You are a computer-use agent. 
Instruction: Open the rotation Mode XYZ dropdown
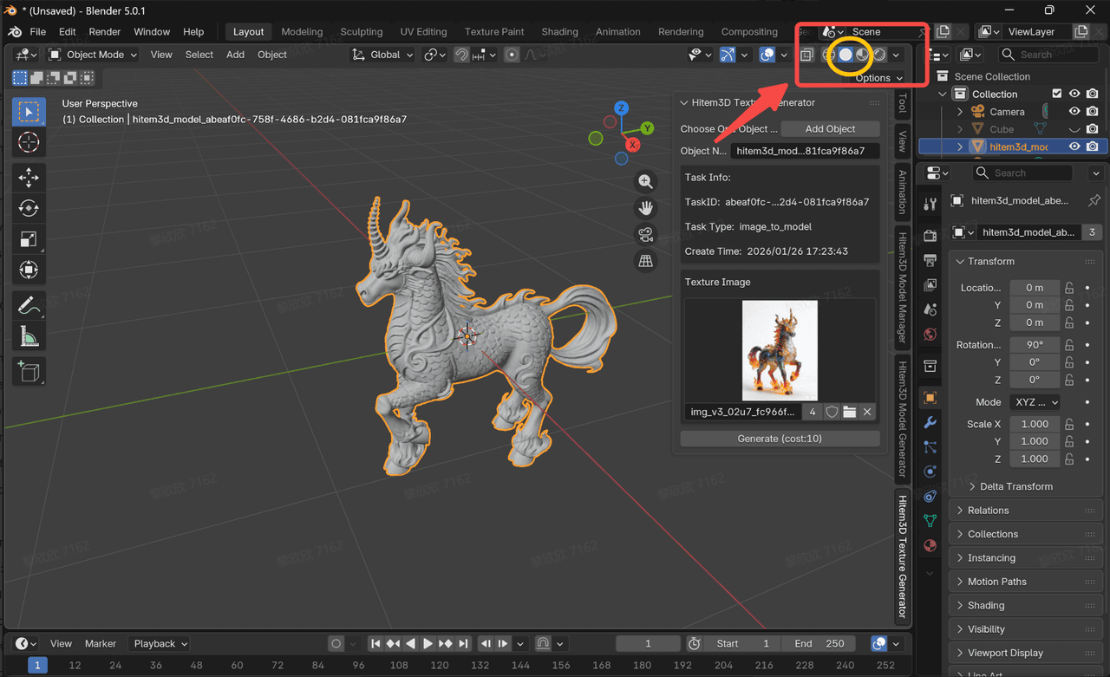click(1035, 402)
